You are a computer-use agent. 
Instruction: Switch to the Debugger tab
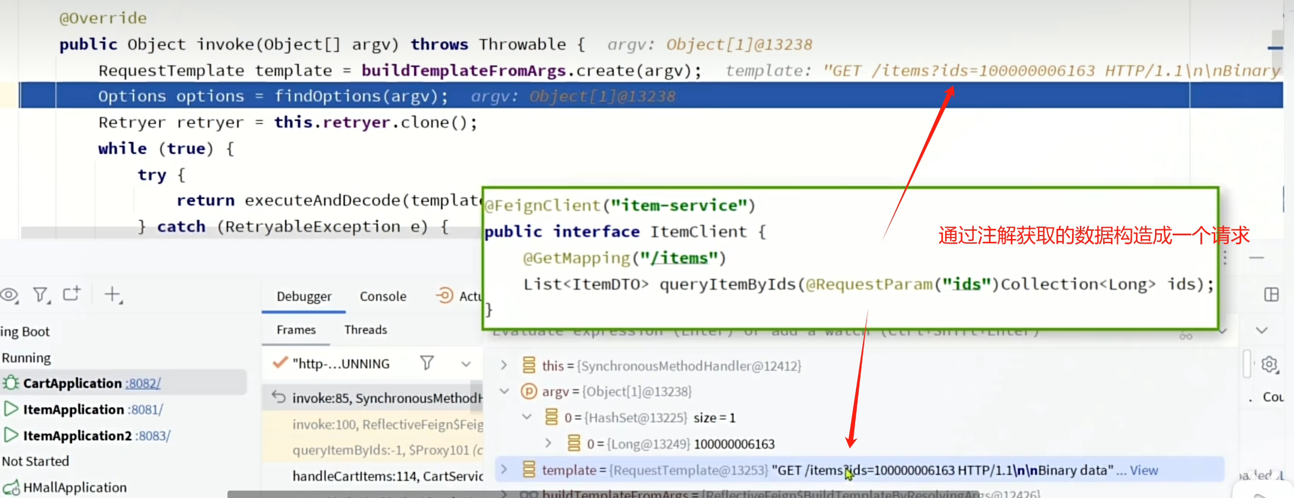(304, 296)
